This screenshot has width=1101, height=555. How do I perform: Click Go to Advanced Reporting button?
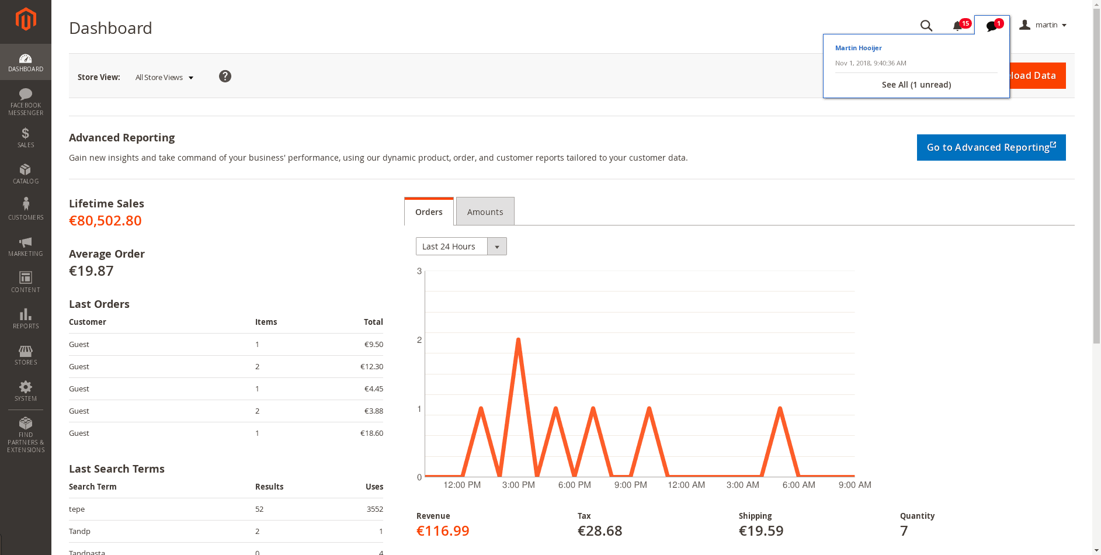[991, 147]
